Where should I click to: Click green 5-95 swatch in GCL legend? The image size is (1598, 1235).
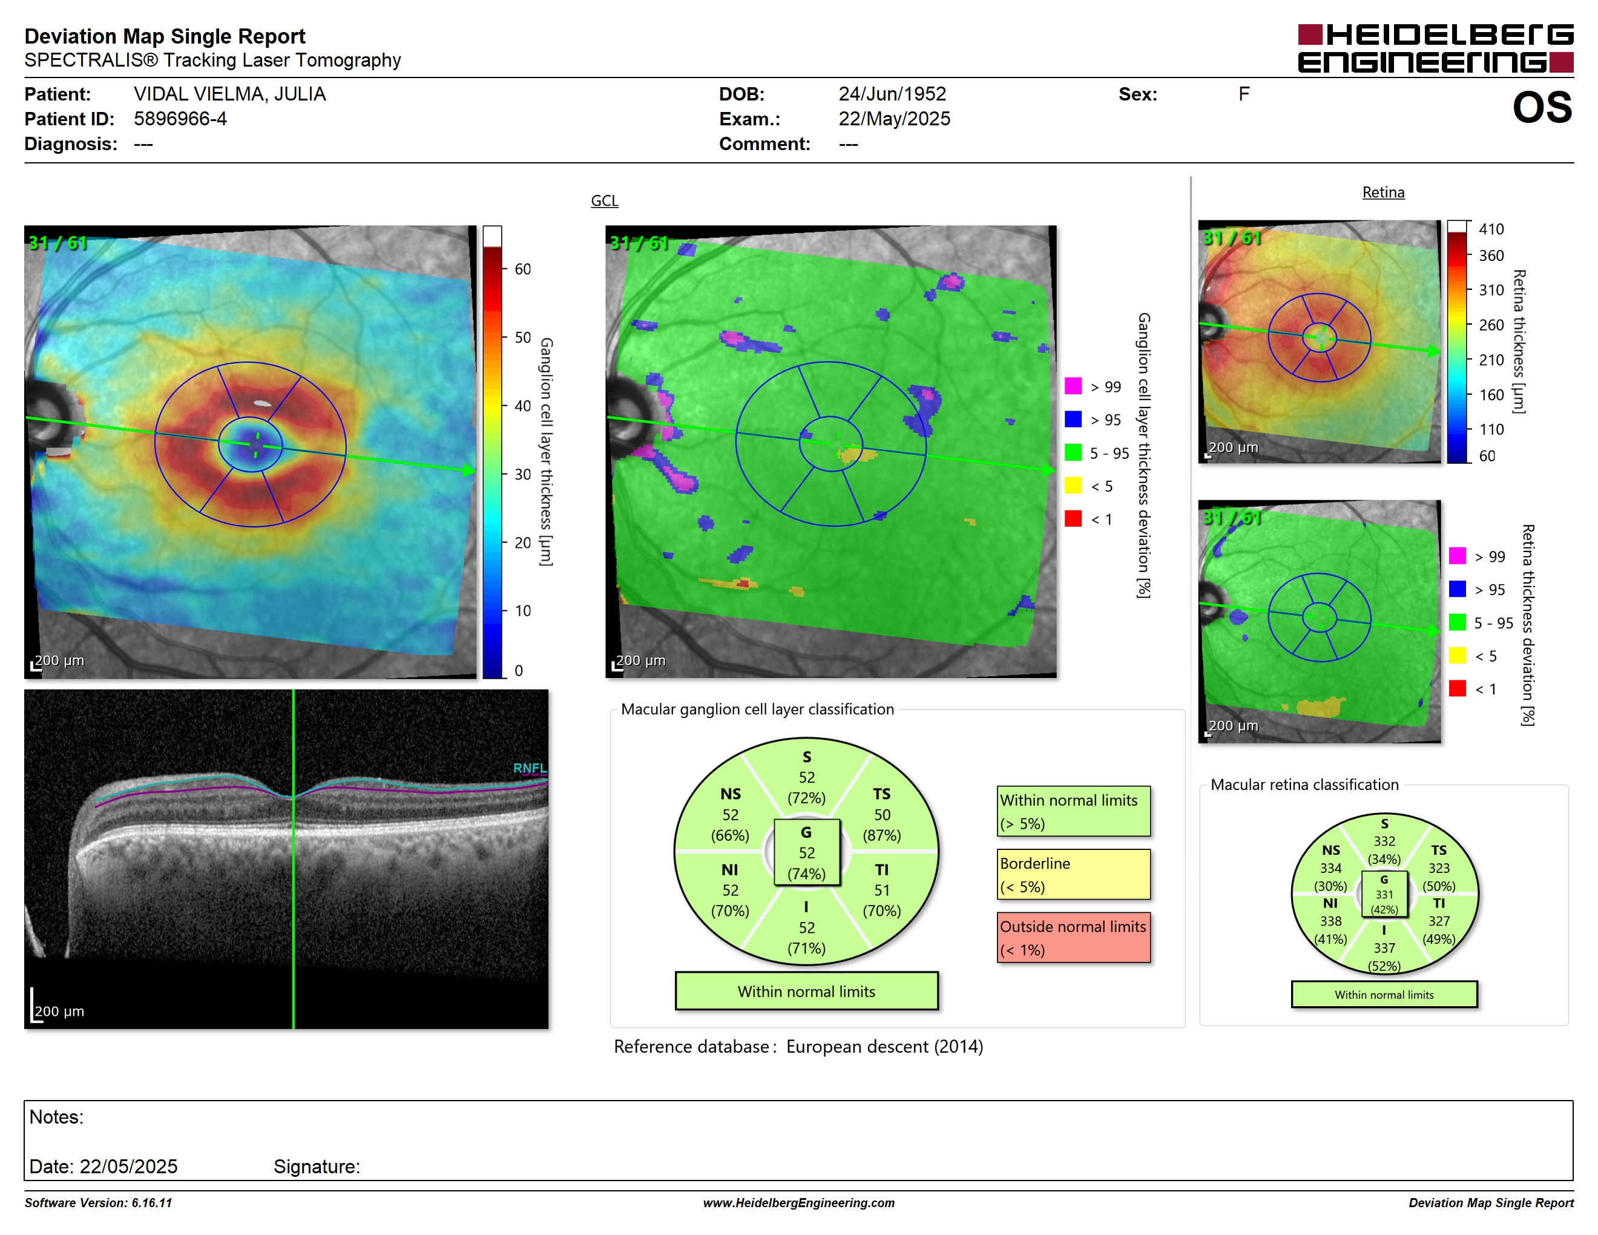(1073, 453)
